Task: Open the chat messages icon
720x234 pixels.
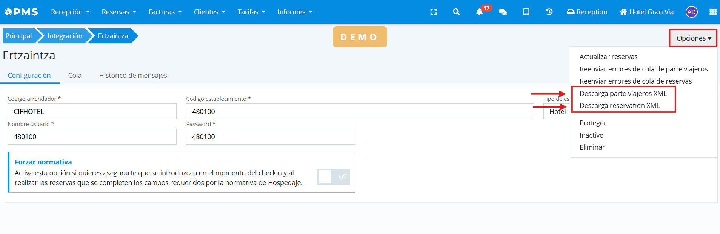Action: point(503,12)
